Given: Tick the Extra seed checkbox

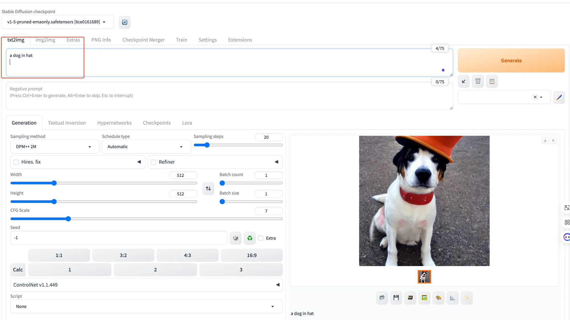Looking at the screenshot, I should (261, 238).
